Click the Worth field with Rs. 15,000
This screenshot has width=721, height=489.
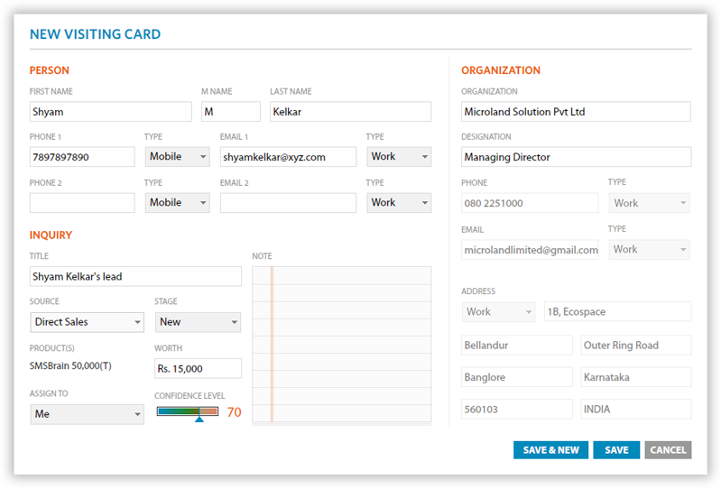click(198, 369)
